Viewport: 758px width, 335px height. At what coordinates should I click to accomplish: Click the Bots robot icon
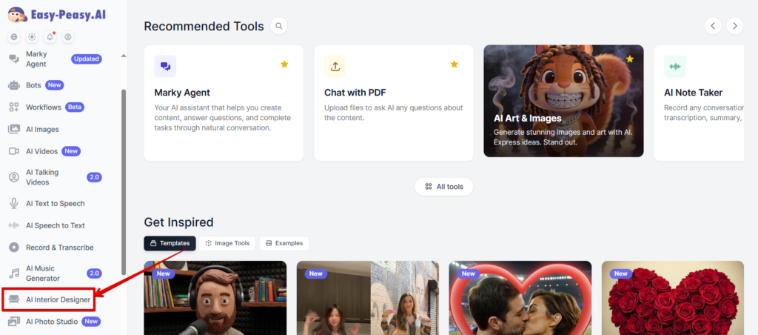(x=14, y=85)
